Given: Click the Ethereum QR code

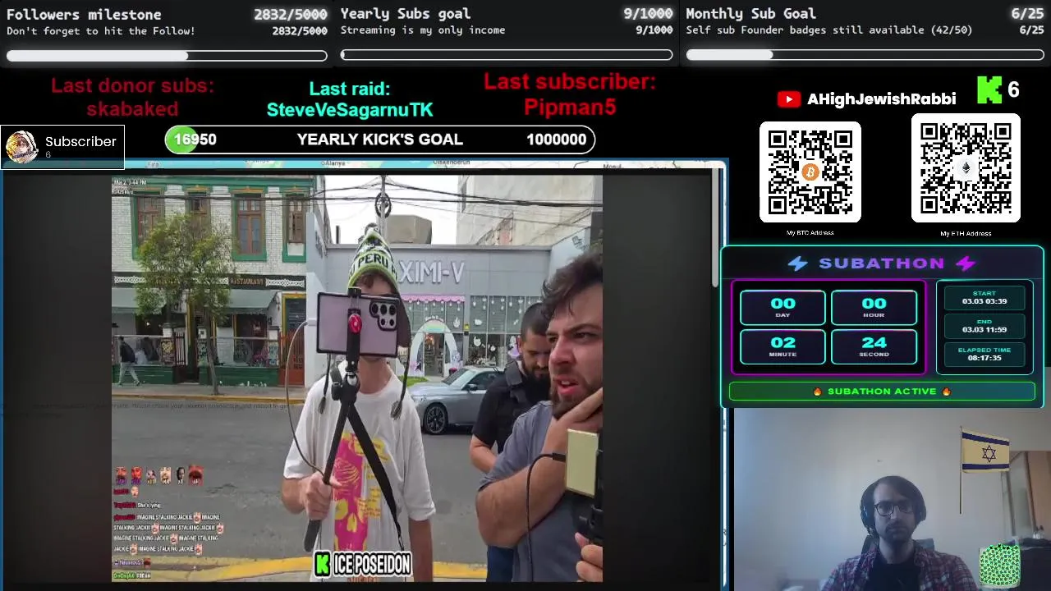Looking at the screenshot, I should coord(966,168).
